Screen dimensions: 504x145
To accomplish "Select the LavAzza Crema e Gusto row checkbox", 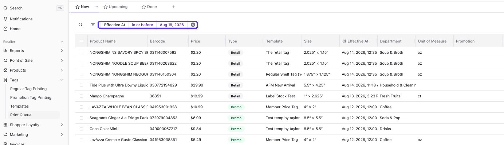I will 81,140.
